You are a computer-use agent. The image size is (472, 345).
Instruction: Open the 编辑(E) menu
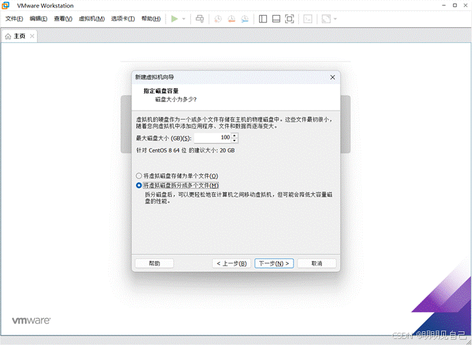(x=38, y=19)
